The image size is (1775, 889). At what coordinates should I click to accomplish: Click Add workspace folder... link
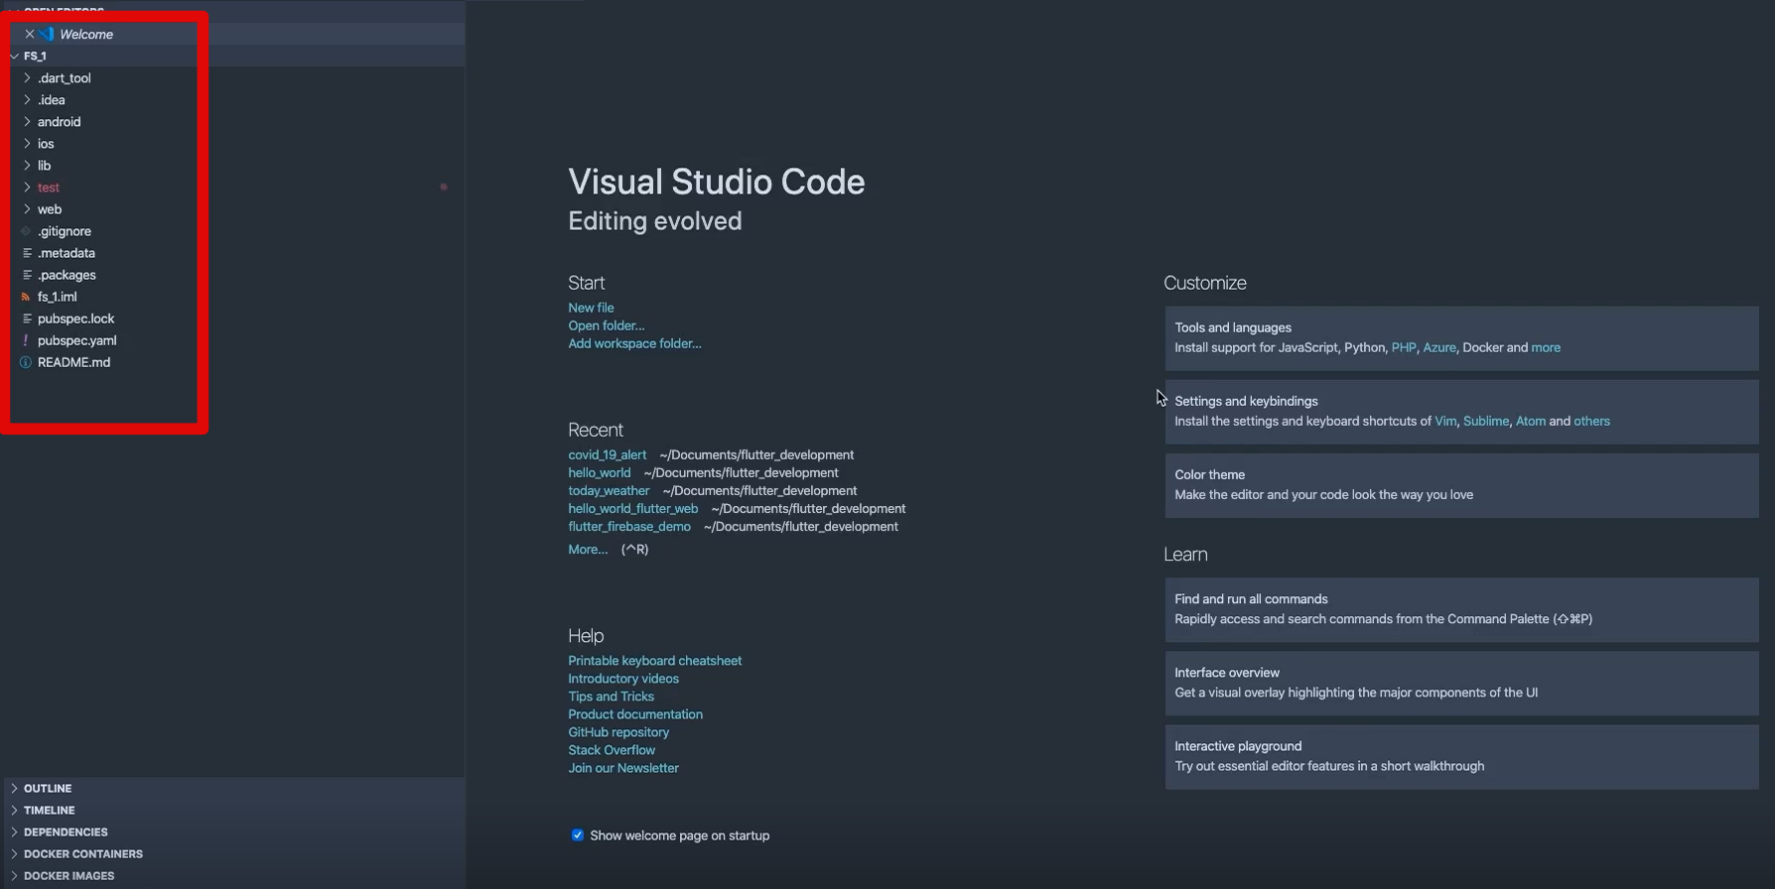pyautogui.click(x=634, y=343)
